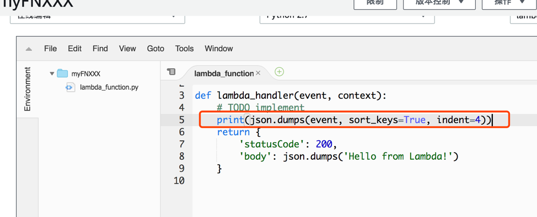Image resolution: width=537 pixels, height=217 pixels.
Task: Collapse the editor menu bar arrow
Action: (29, 49)
